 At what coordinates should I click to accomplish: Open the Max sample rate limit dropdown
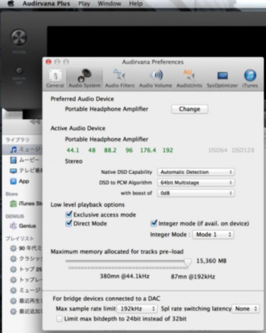(137, 308)
